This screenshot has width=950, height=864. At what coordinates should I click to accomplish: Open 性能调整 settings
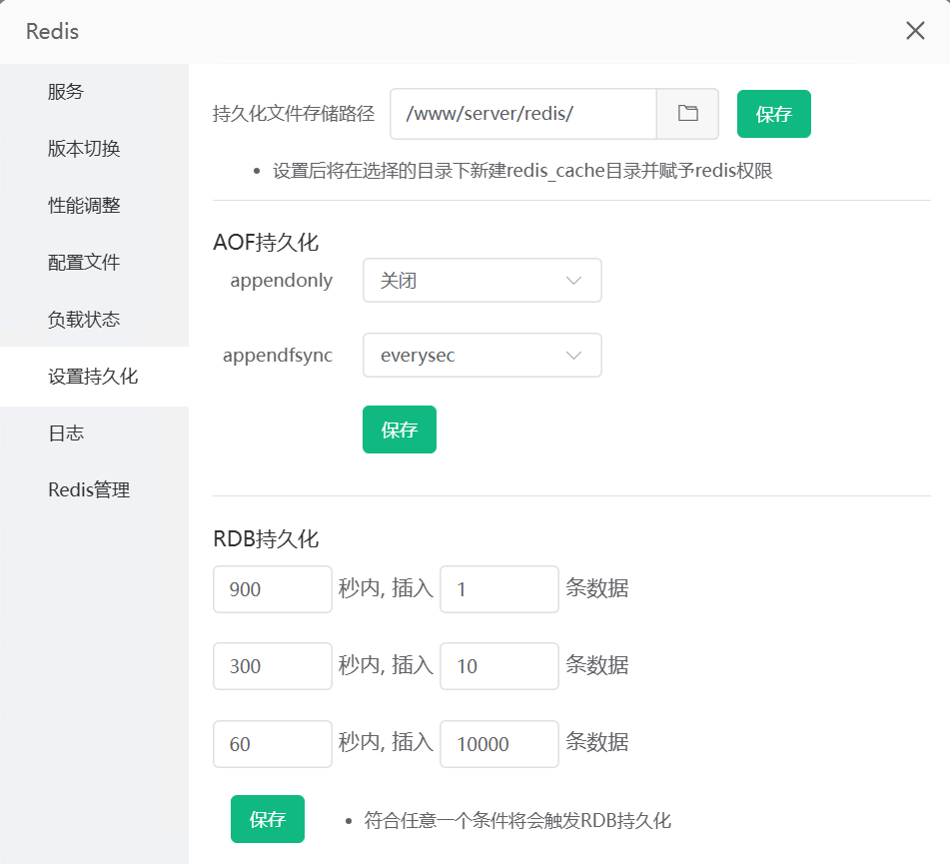94,206
